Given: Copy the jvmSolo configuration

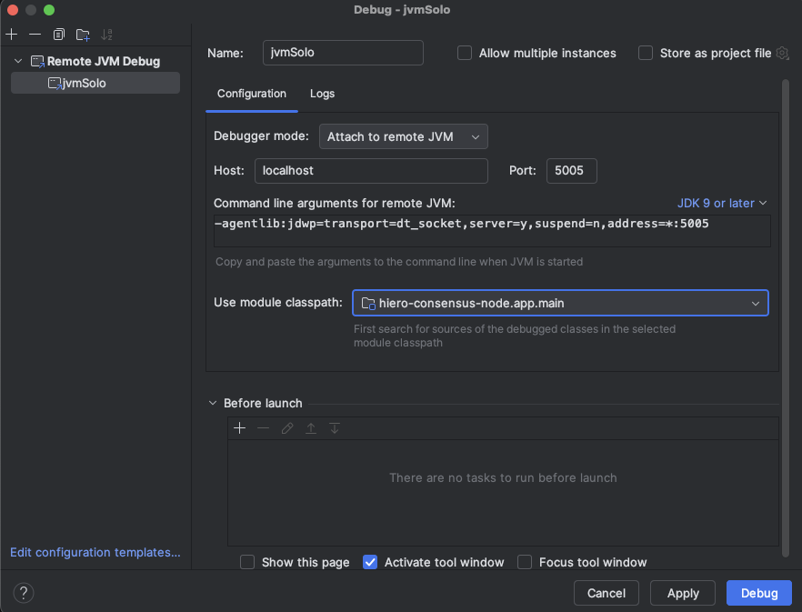Looking at the screenshot, I should (58, 34).
